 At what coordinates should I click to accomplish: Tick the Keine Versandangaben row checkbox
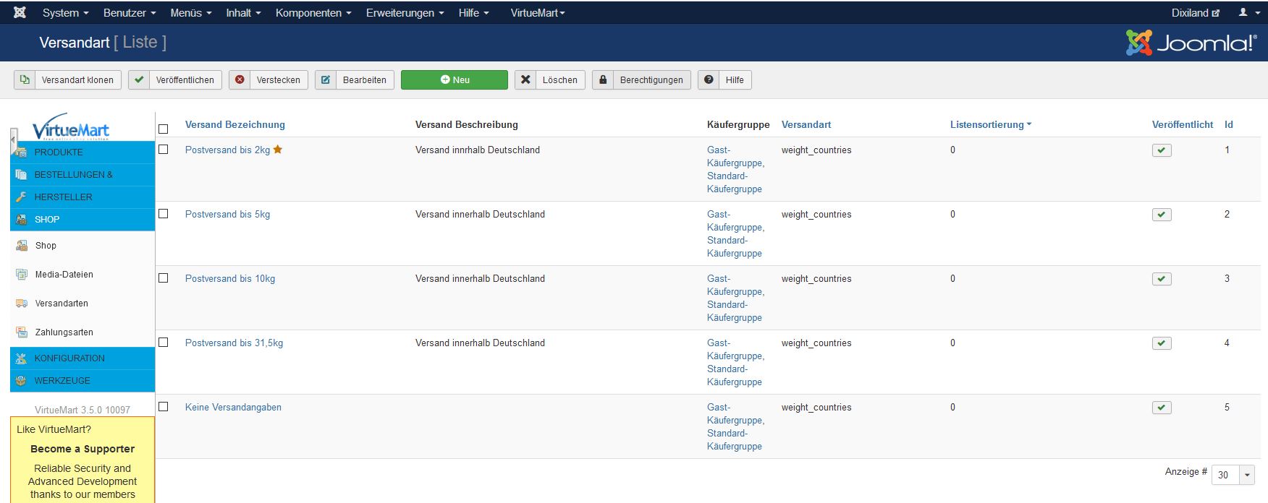[x=164, y=407]
